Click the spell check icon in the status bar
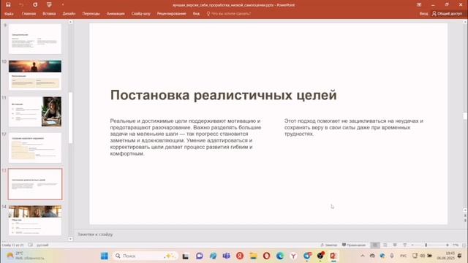 point(31,245)
